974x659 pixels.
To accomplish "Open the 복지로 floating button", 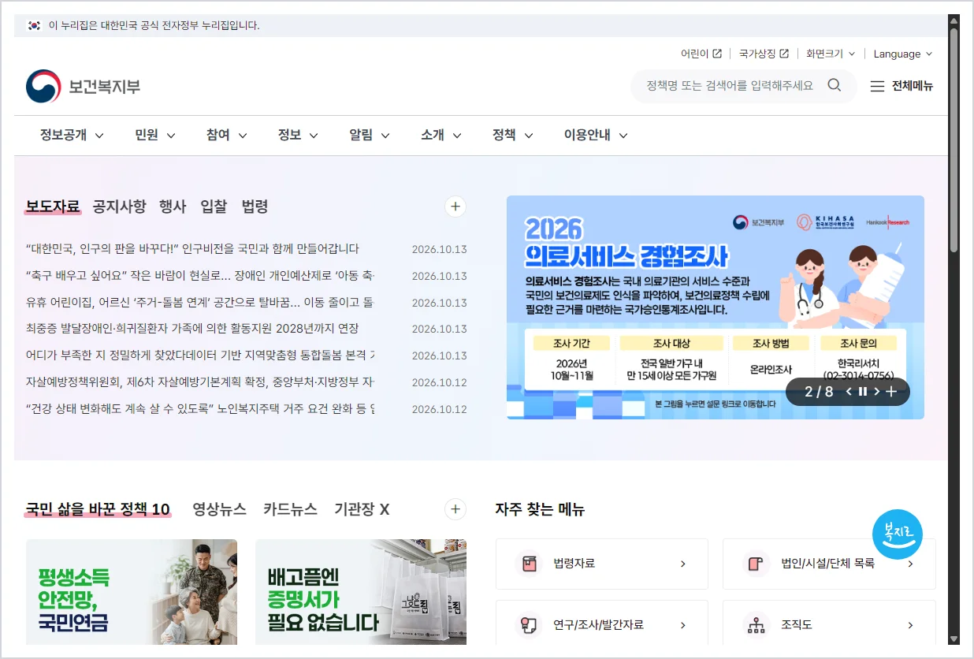I will (898, 534).
